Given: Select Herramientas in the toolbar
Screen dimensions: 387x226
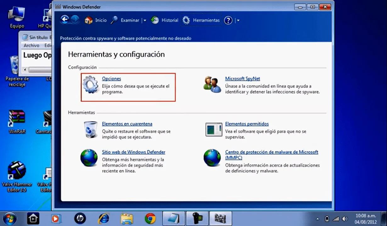Looking at the screenshot, I should [x=201, y=20].
